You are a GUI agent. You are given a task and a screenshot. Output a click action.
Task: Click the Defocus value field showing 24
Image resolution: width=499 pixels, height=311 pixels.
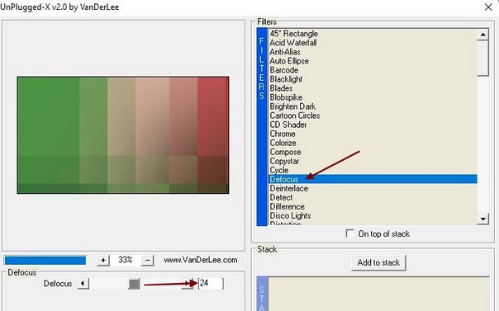click(211, 283)
